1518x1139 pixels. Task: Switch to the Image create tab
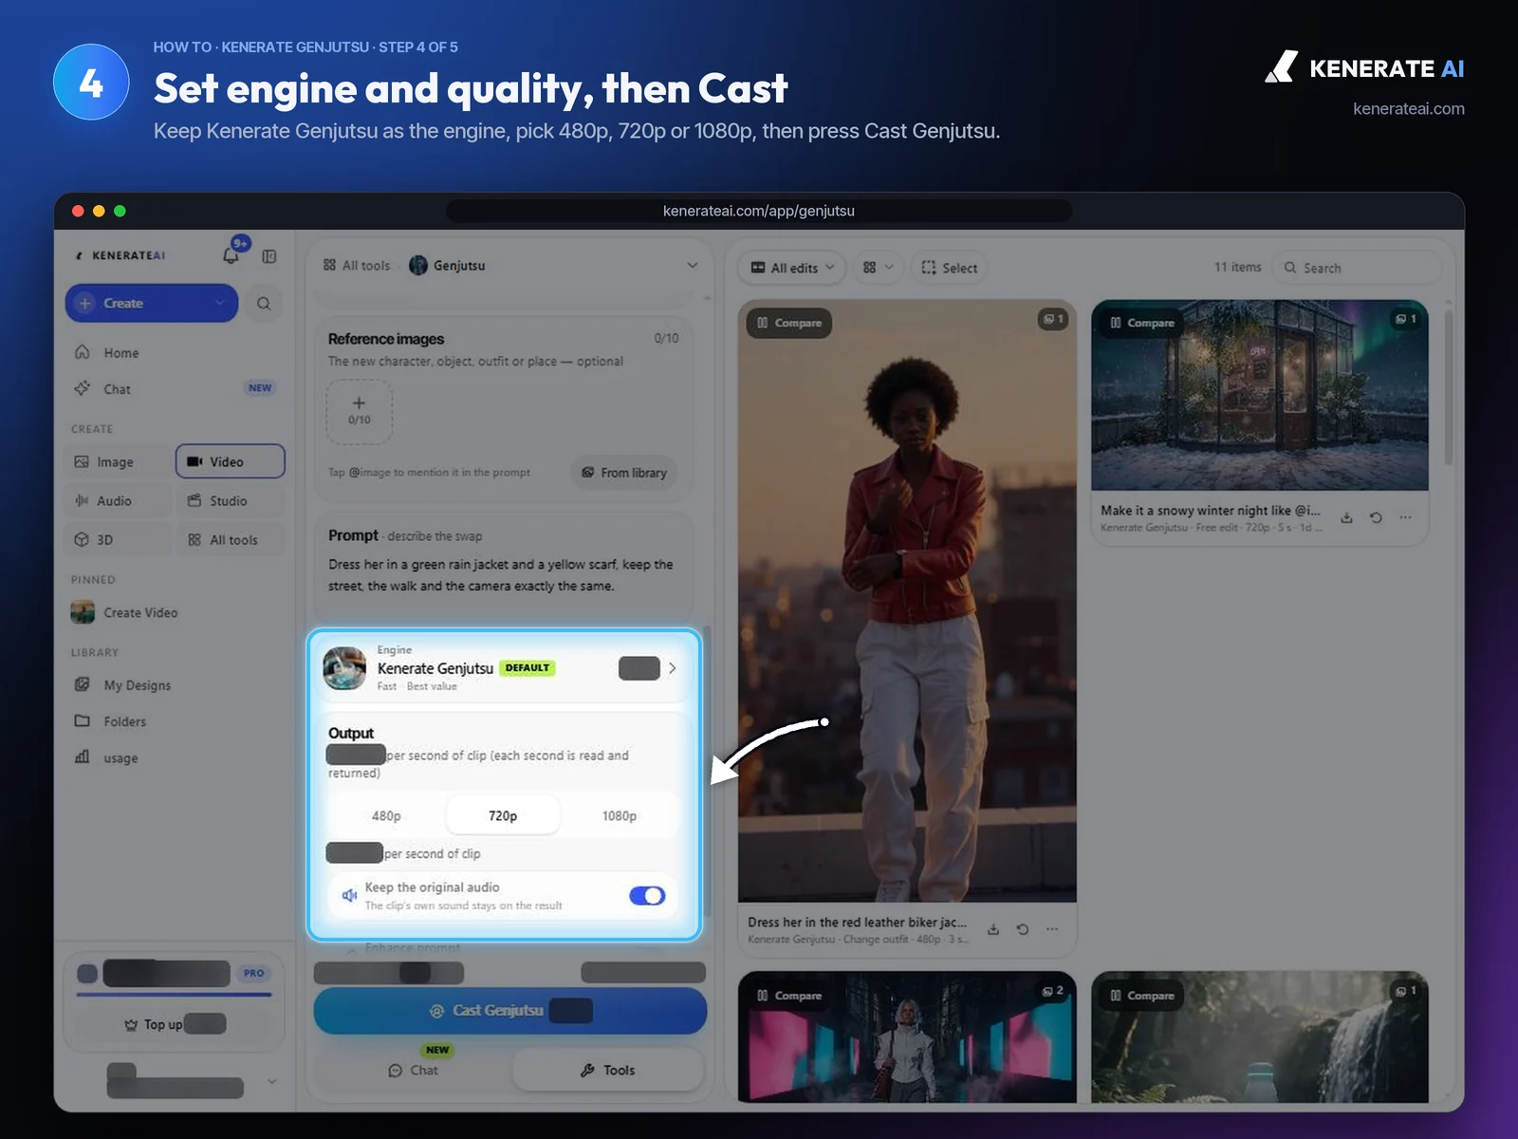120,461
